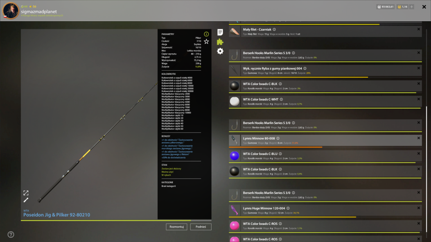Select the pink bead C-ROS thumbnail

pyautogui.click(x=234, y=226)
